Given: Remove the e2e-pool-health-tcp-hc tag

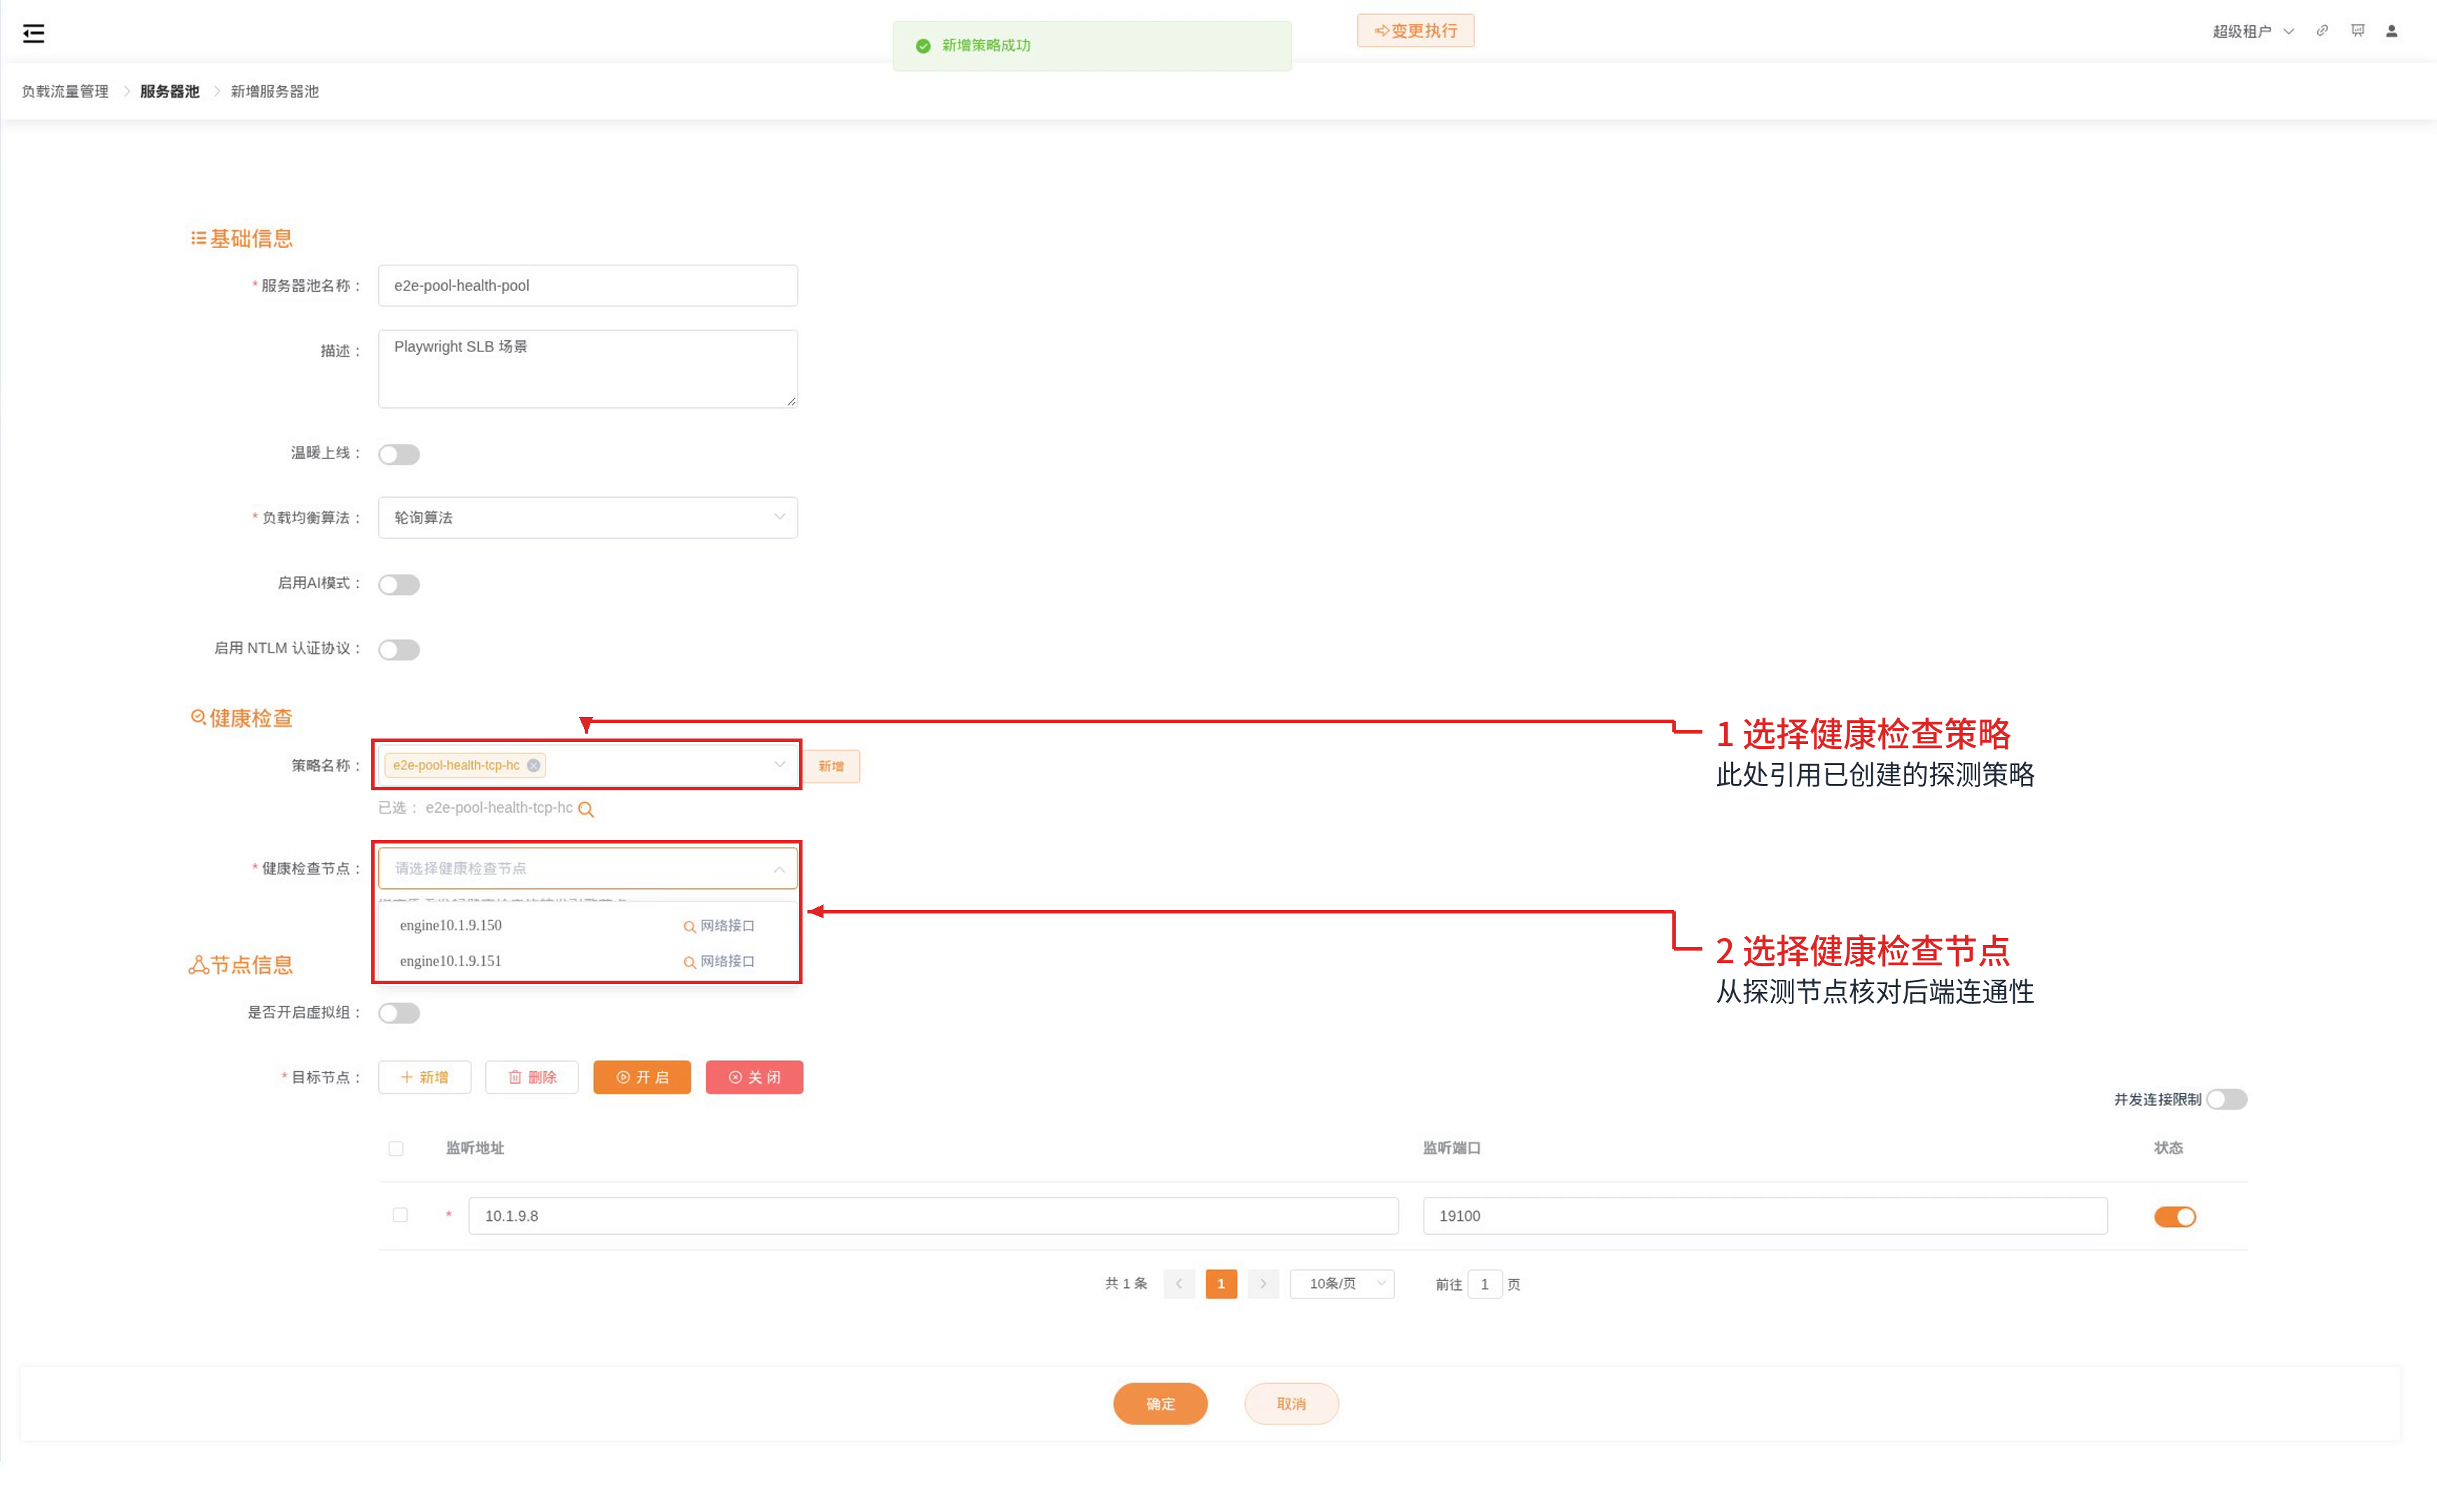Looking at the screenshot, I should coord(533,765).
